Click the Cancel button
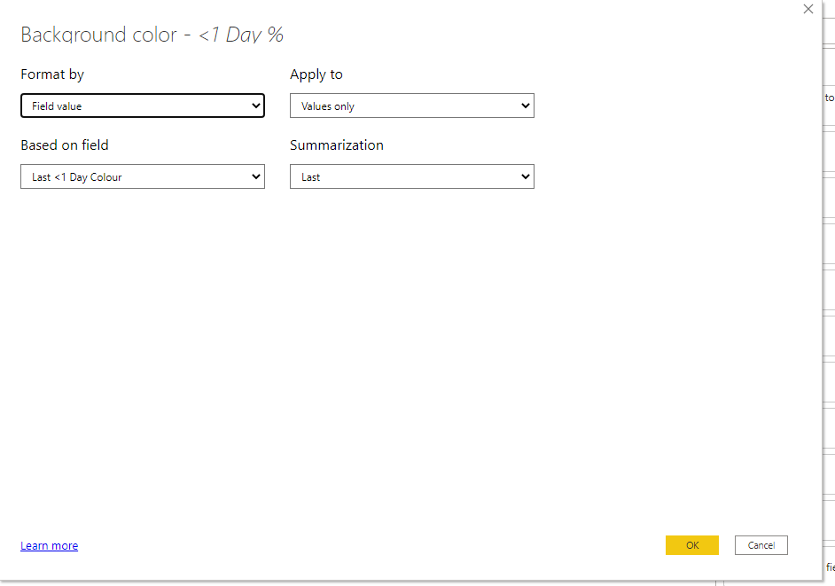This screenshot has height=586, width=835. click(x=761, y=545)
